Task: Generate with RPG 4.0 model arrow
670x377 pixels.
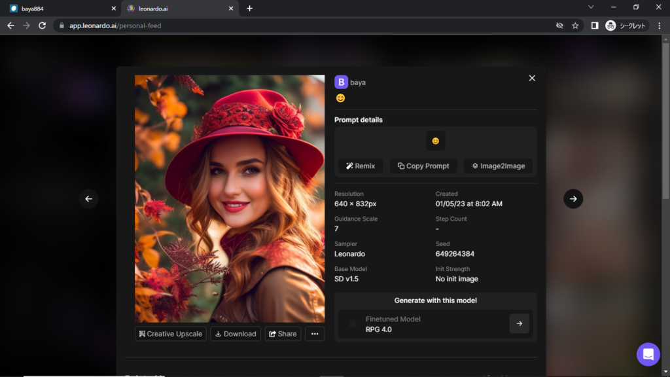Action: 519,323
